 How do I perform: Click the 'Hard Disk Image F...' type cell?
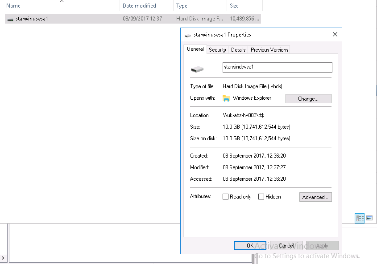[x=199, y=19]
